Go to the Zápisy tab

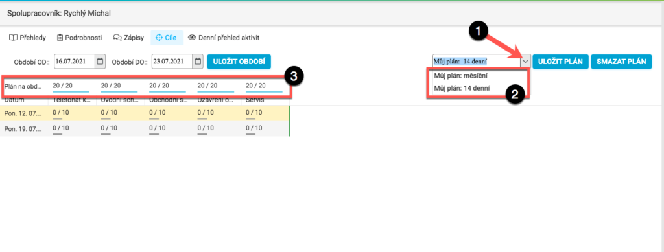click(129, 38)
